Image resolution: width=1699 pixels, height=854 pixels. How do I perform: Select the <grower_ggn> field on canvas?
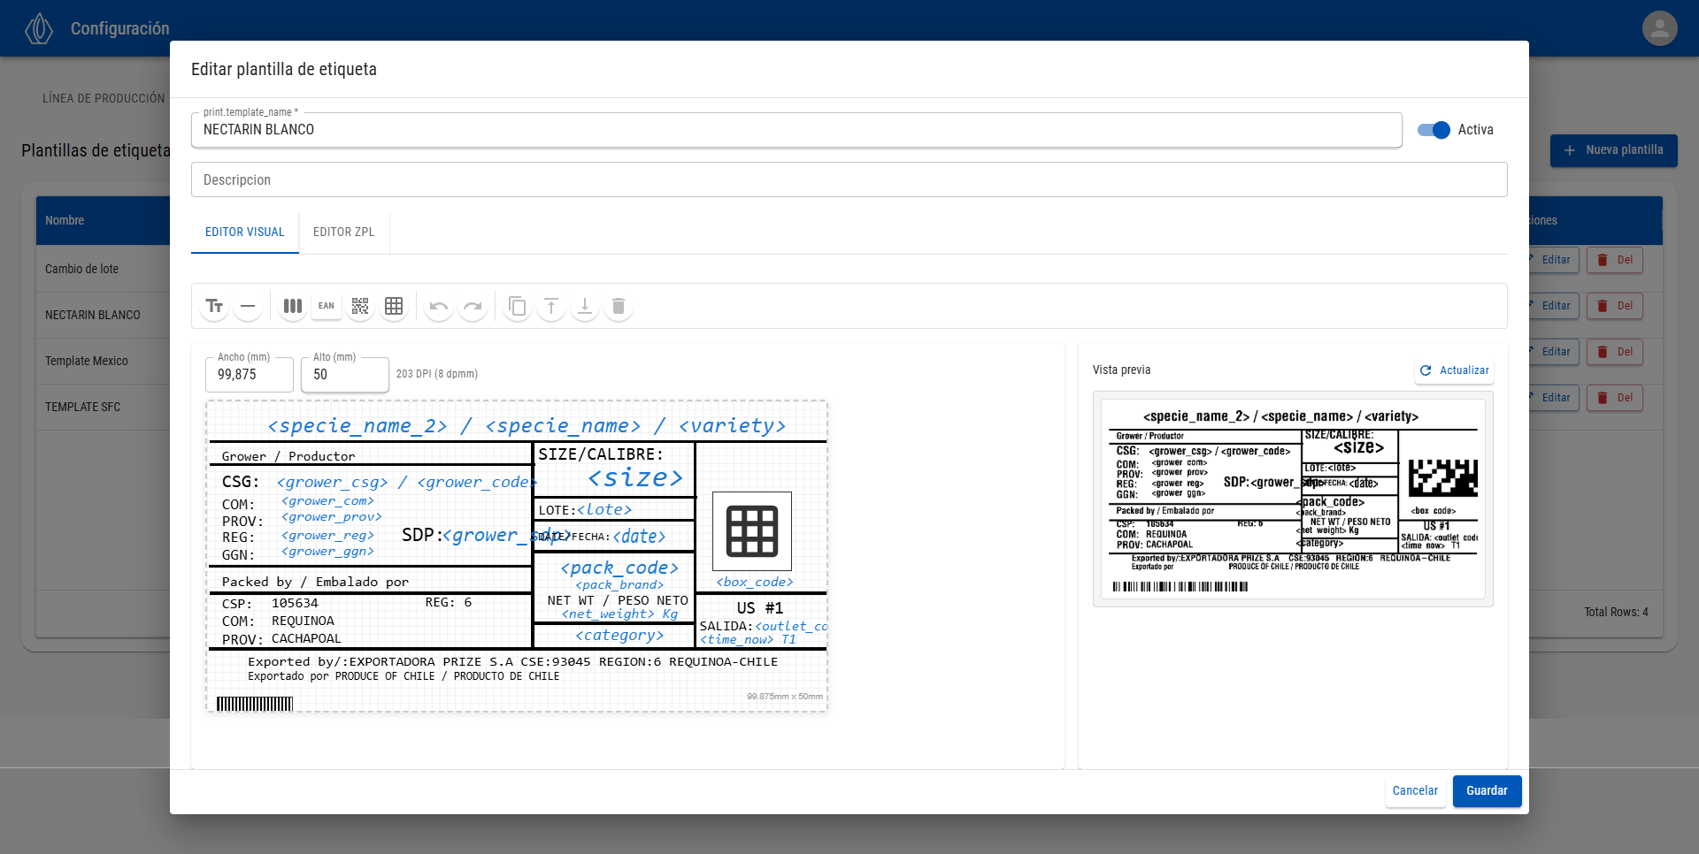pos(327,552)
